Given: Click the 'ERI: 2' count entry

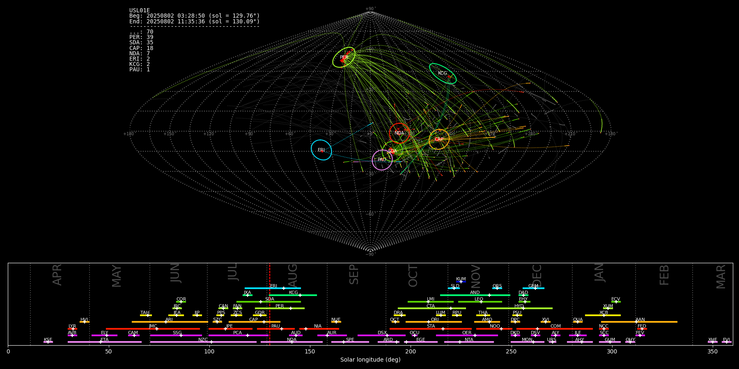Looking at the screenshot, I should click(x=140, y=59).
